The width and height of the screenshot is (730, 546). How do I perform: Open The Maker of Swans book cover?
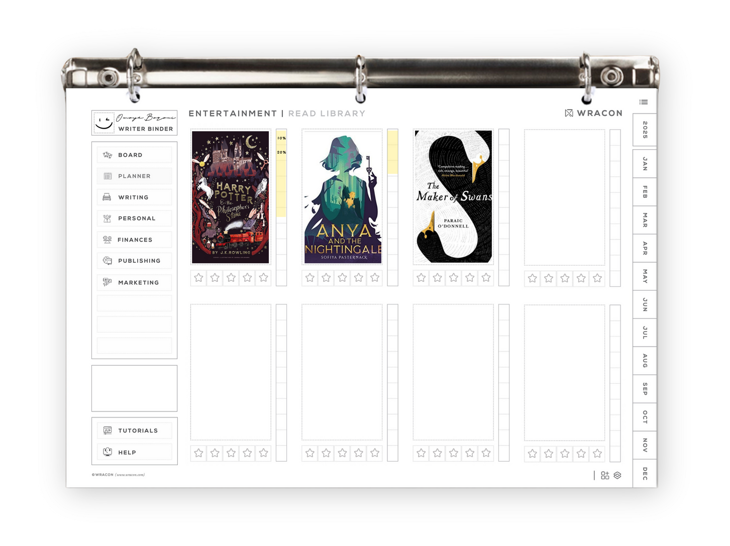coord(453,197)
